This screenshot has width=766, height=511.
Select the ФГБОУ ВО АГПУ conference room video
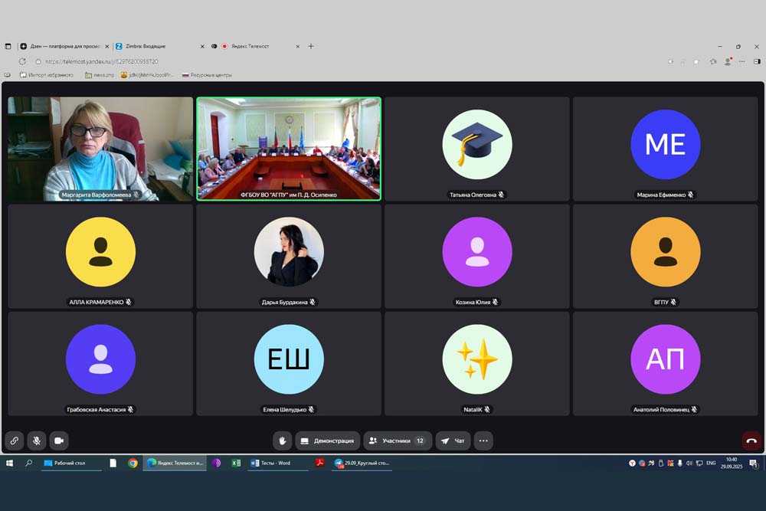coord(289,148)
